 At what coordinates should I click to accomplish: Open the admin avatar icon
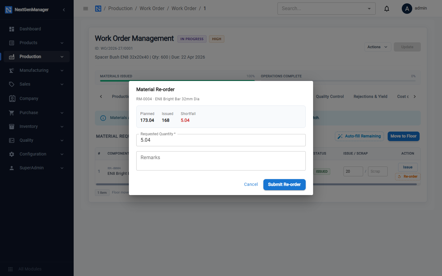(407, 9)
